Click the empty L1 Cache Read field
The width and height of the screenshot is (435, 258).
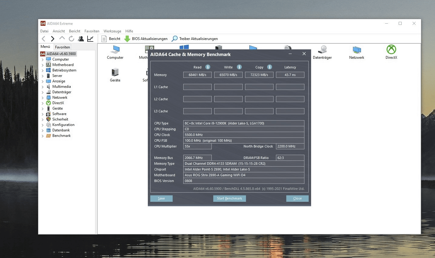pyautogui.click(x=198, y=87)
